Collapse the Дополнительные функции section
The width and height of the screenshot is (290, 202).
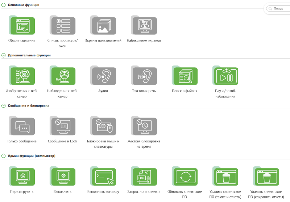(x=4, y=55)
